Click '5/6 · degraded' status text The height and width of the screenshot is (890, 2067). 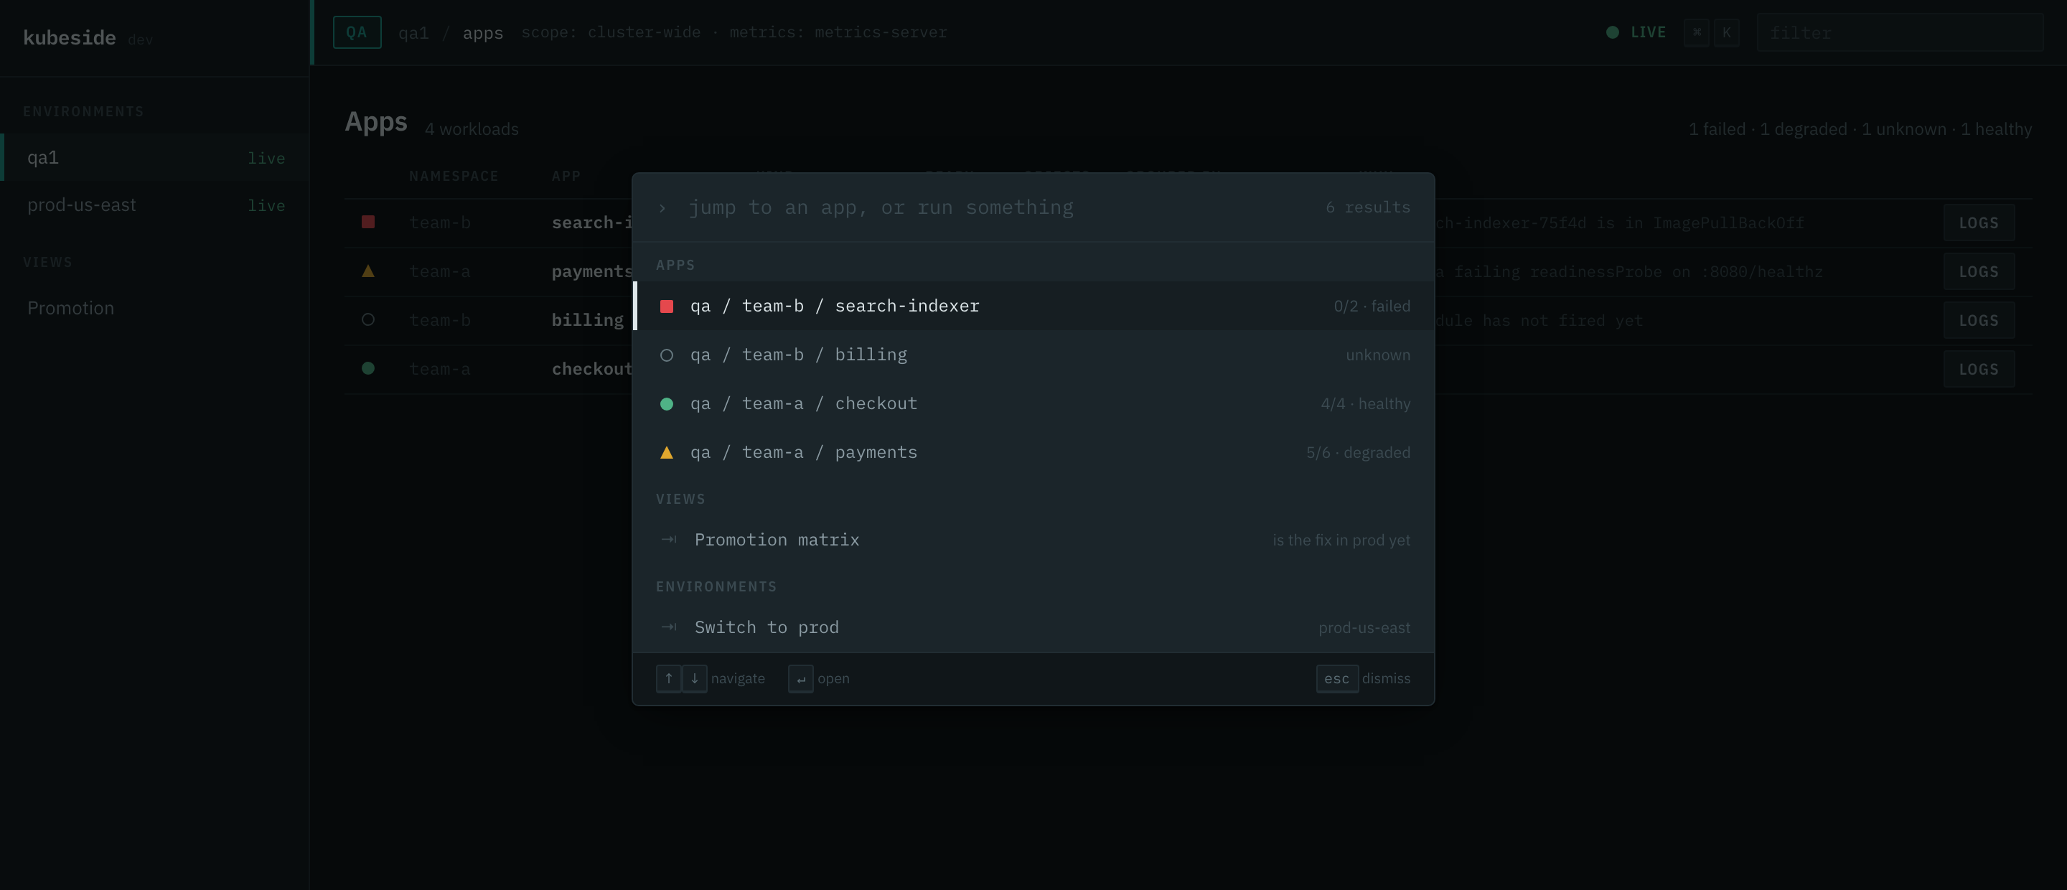[x=1358, y=453]
